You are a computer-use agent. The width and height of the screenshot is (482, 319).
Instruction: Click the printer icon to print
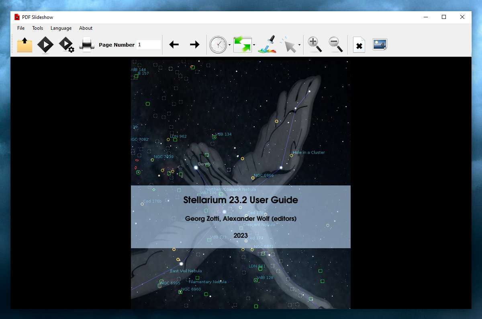pos(87,45)
